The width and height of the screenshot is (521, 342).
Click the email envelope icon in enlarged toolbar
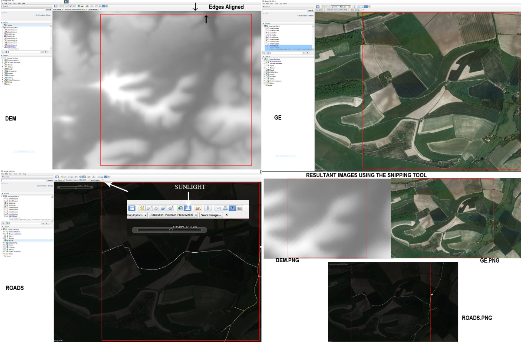coord(218,208)
